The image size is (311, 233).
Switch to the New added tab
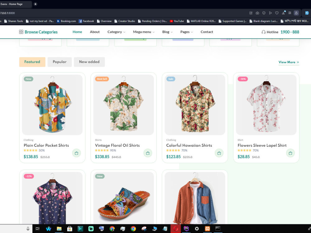tap(89, 62)
